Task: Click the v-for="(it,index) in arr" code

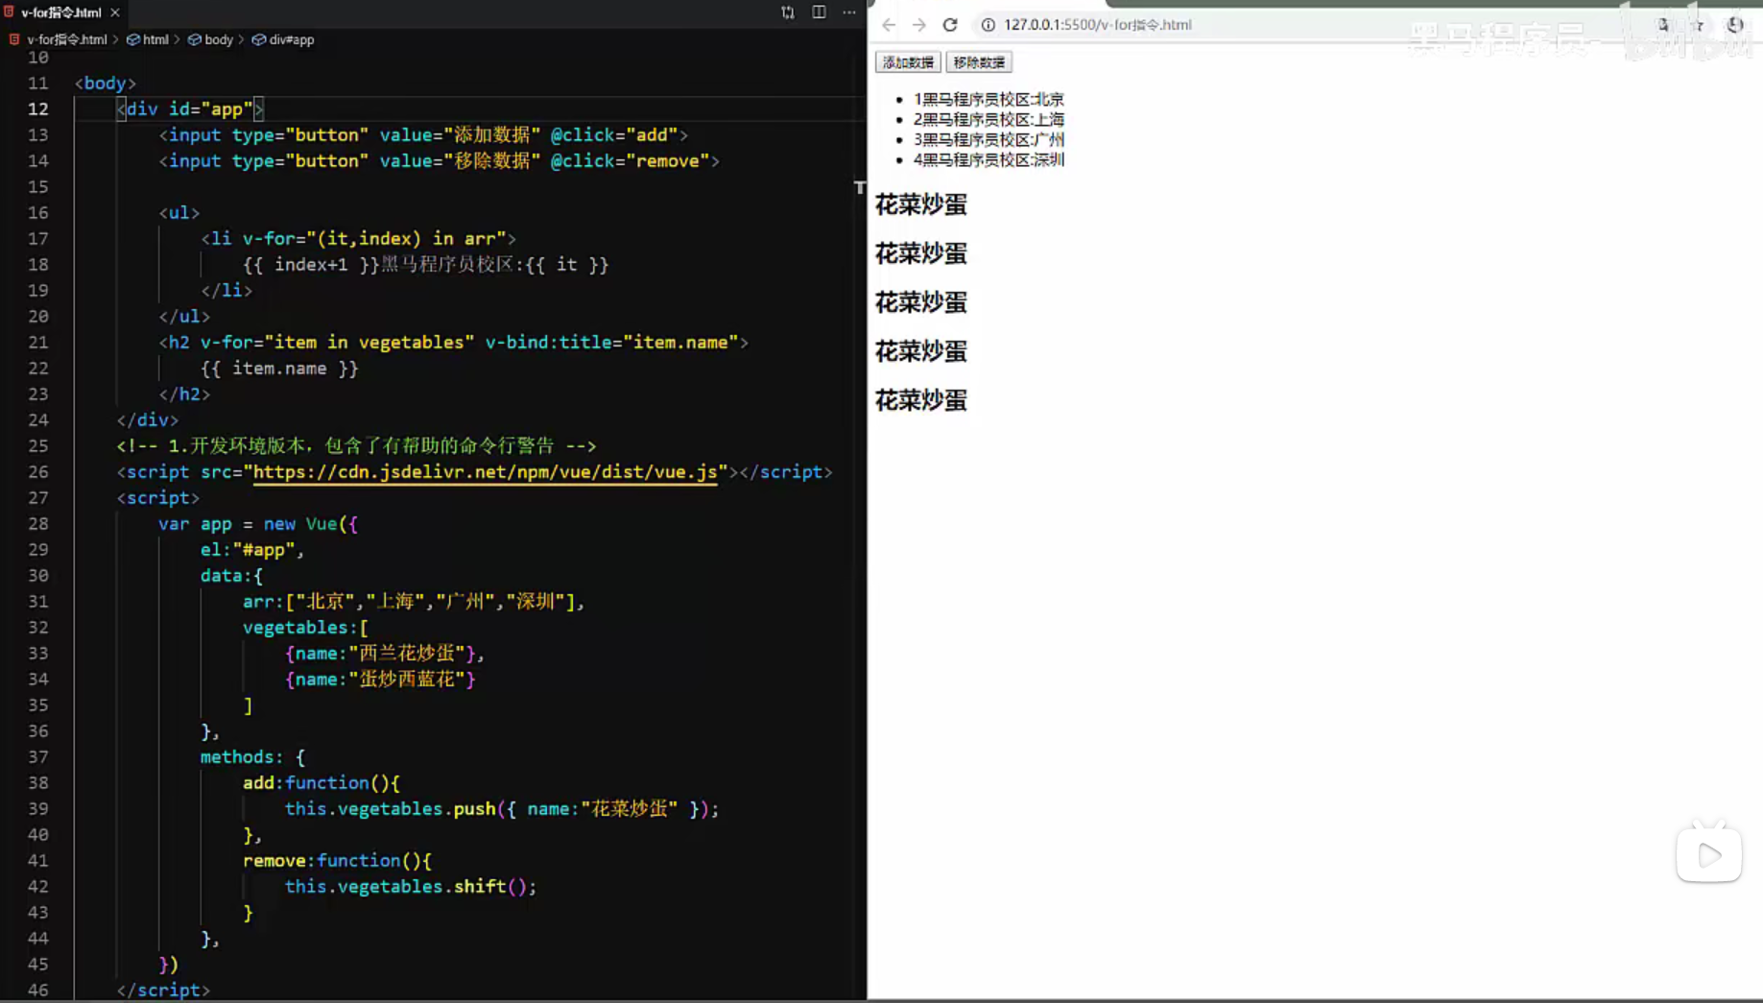Action: 374,239
